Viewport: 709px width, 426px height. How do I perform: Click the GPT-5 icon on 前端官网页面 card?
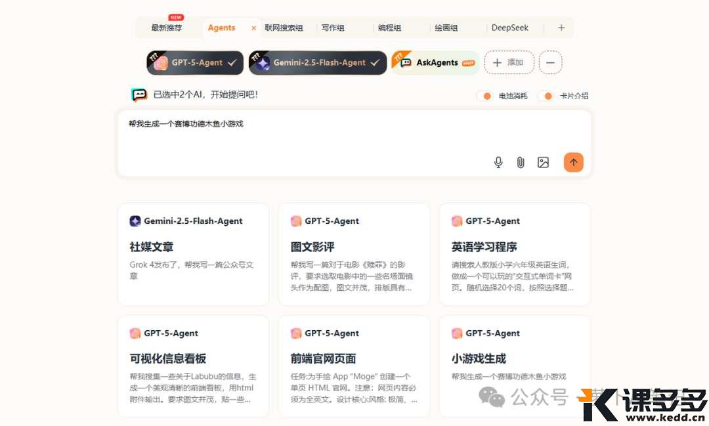[x=296, y=333]
